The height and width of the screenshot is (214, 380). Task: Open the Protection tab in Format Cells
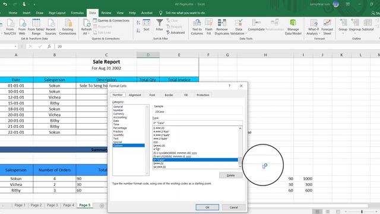coord(203,95)
